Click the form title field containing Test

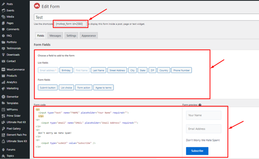pos(146,17)
